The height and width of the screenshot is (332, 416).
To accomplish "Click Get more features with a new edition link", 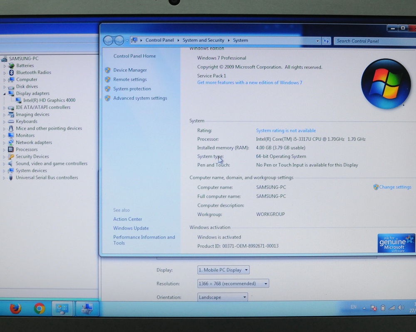I will point(250,83).
